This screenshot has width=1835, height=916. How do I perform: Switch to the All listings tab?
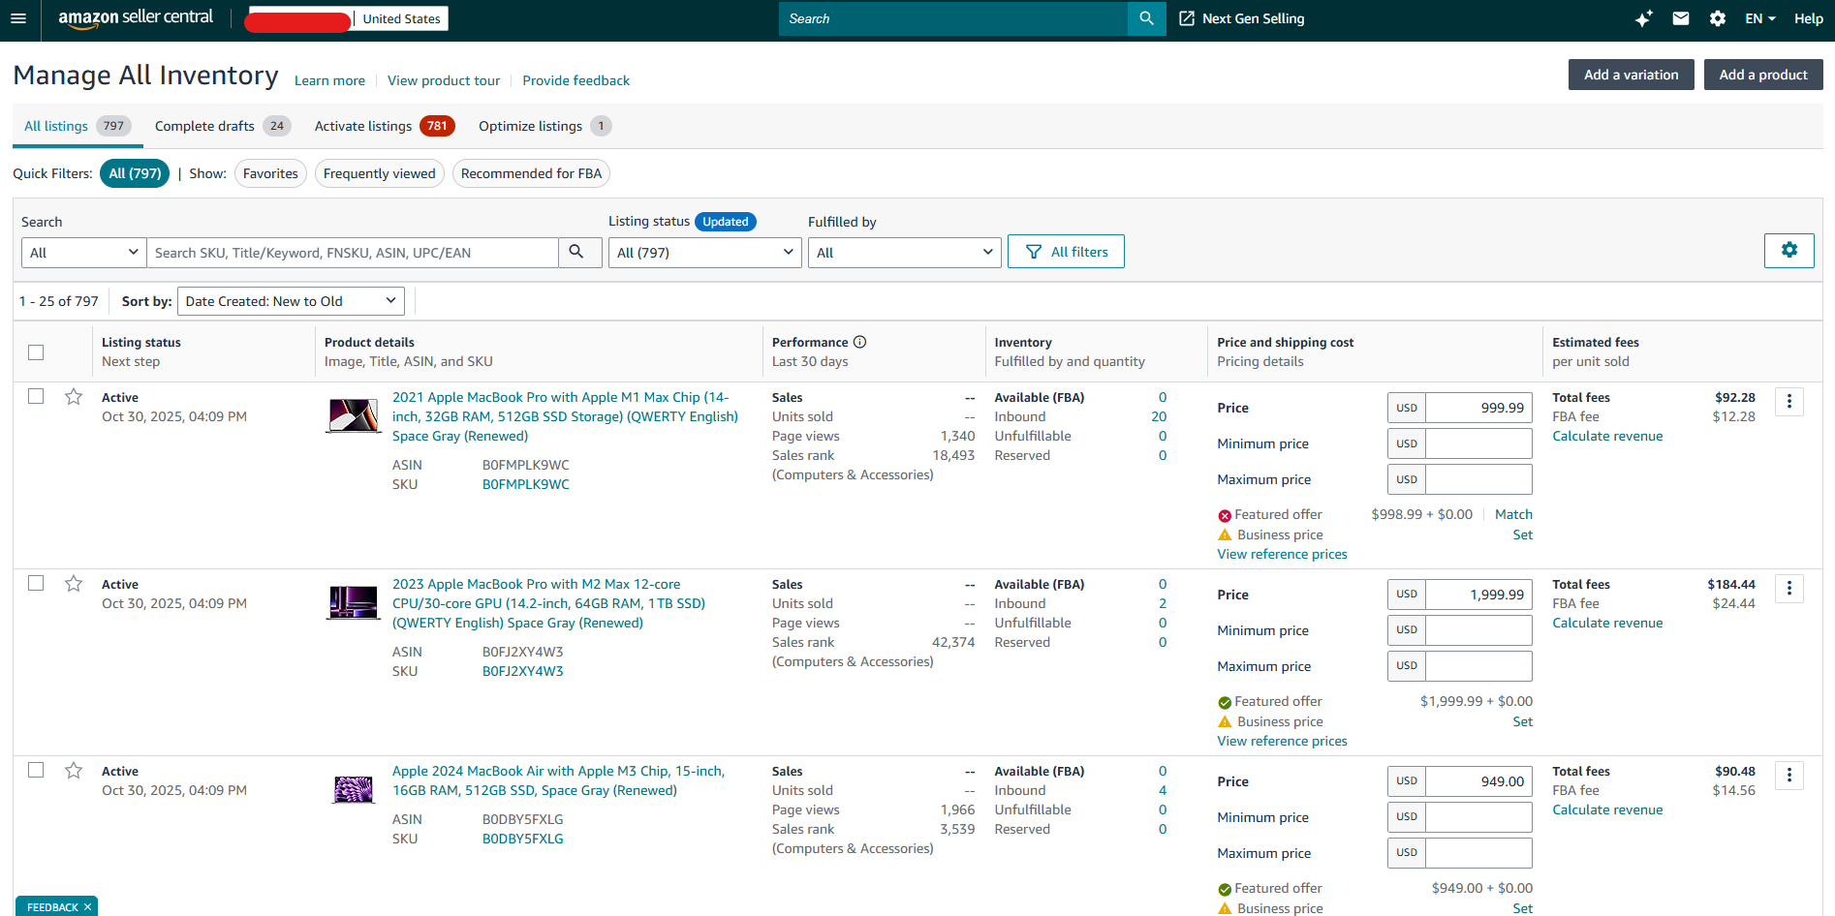point(78,126)
